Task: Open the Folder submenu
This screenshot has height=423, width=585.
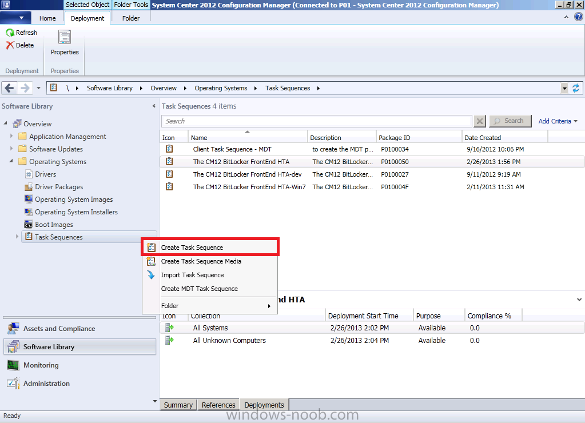Action: [210, 306]
